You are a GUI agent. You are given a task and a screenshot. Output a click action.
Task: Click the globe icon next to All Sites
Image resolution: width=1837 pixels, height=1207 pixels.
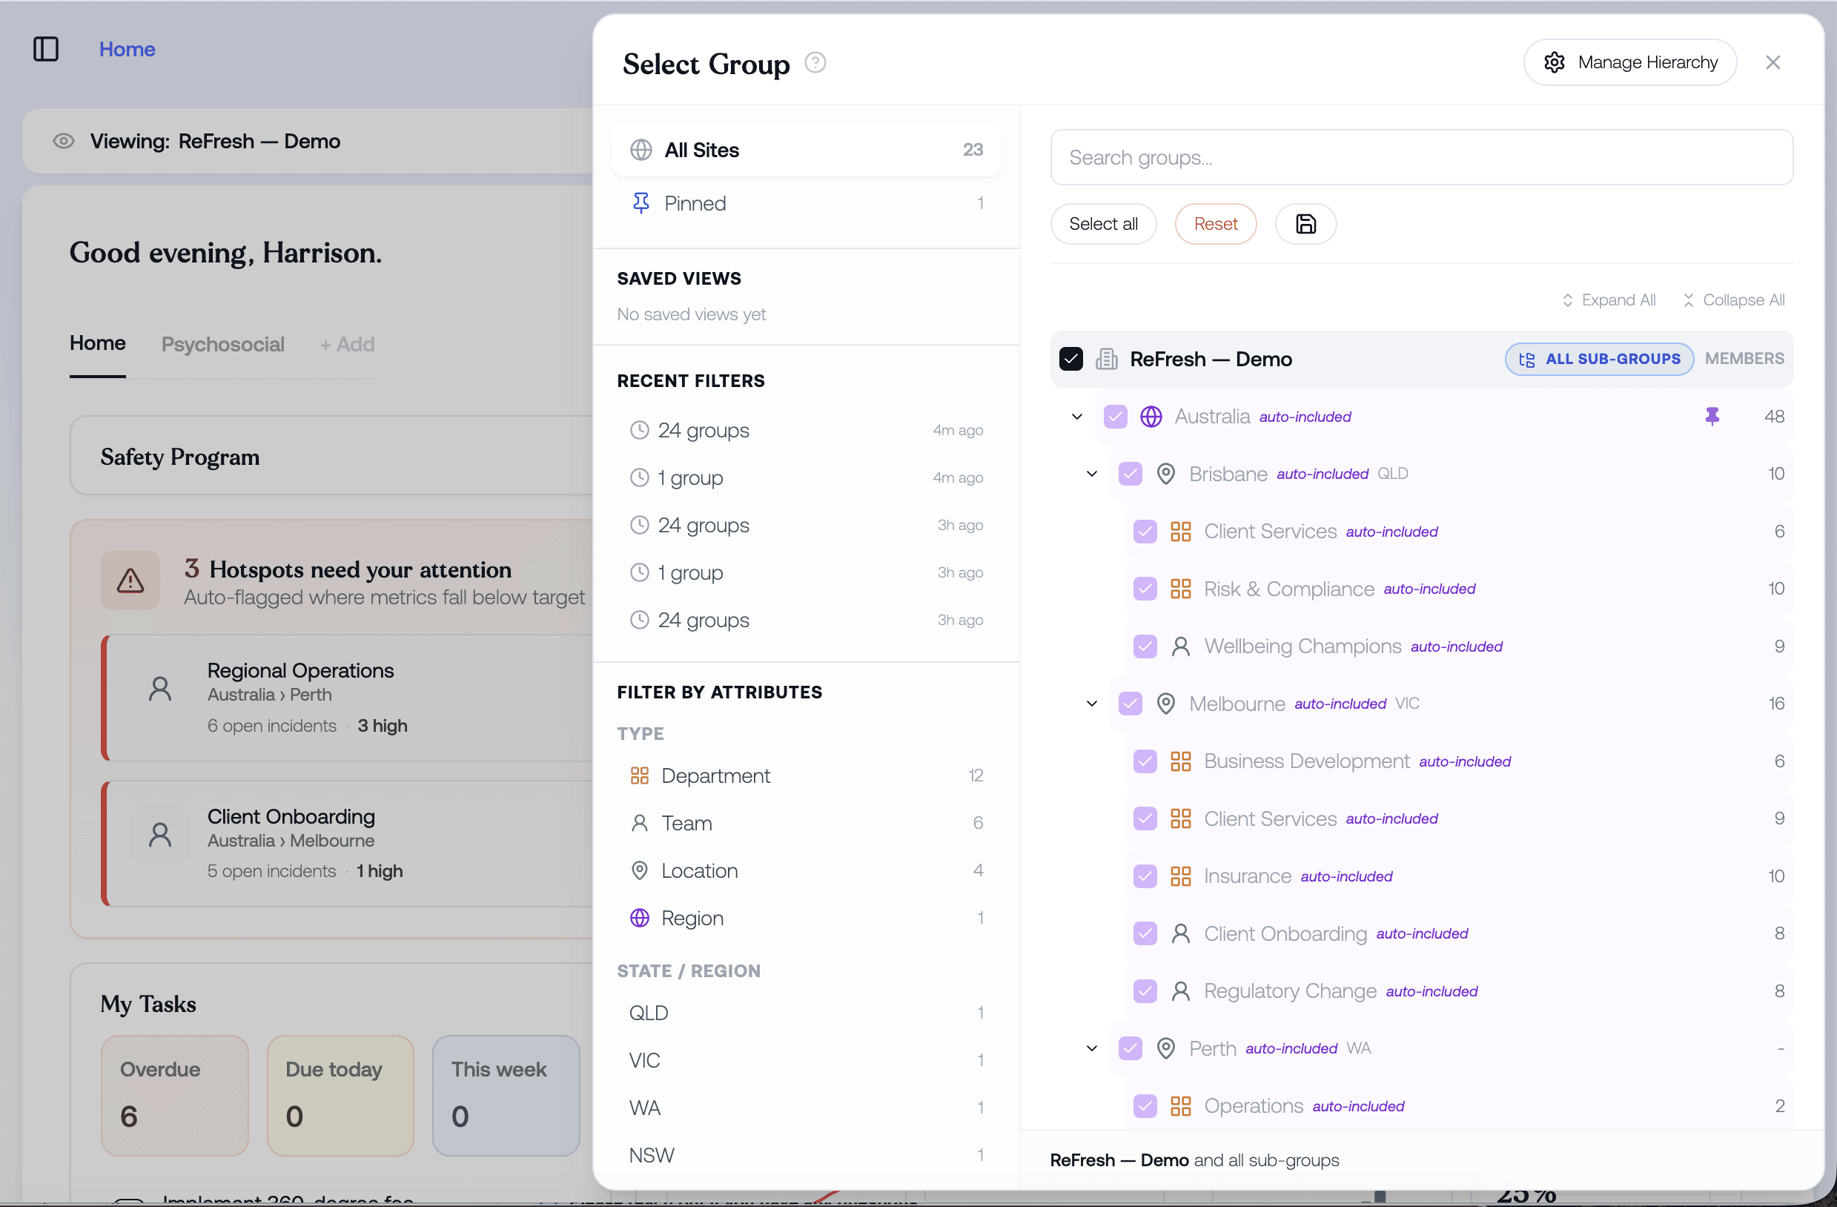click(x=641, y=150)
